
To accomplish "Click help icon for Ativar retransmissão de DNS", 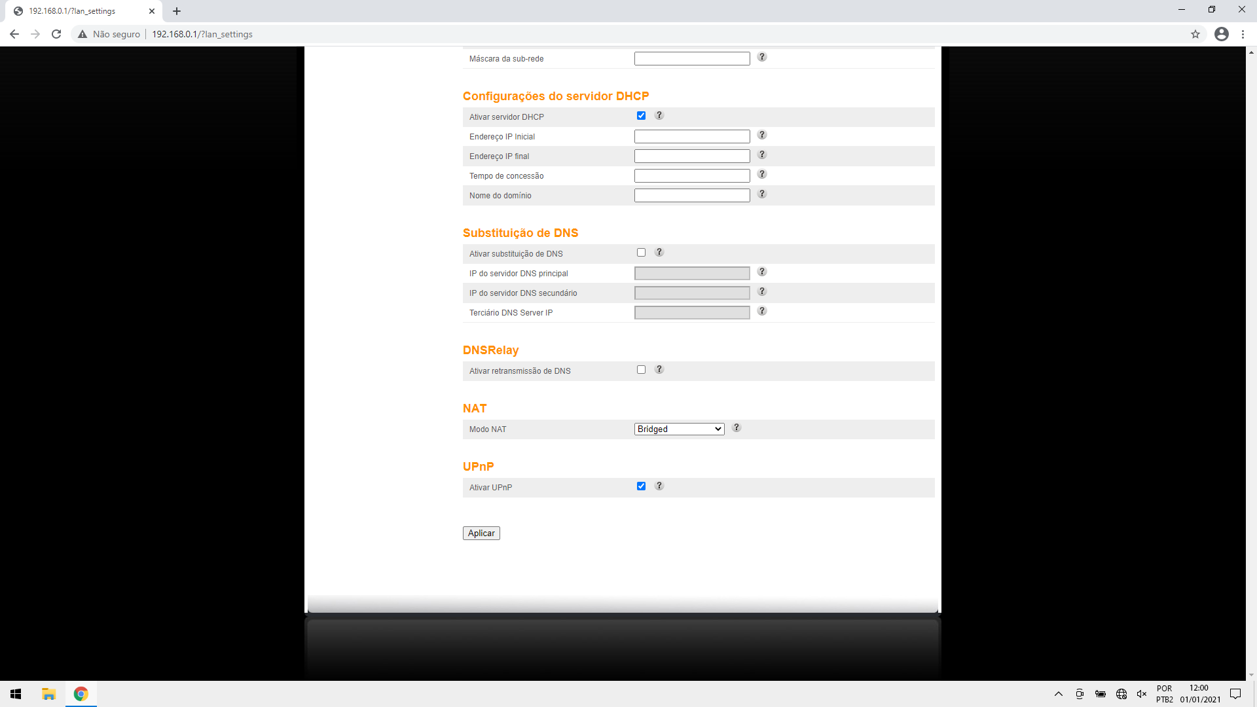I will (x=659, y=369).
